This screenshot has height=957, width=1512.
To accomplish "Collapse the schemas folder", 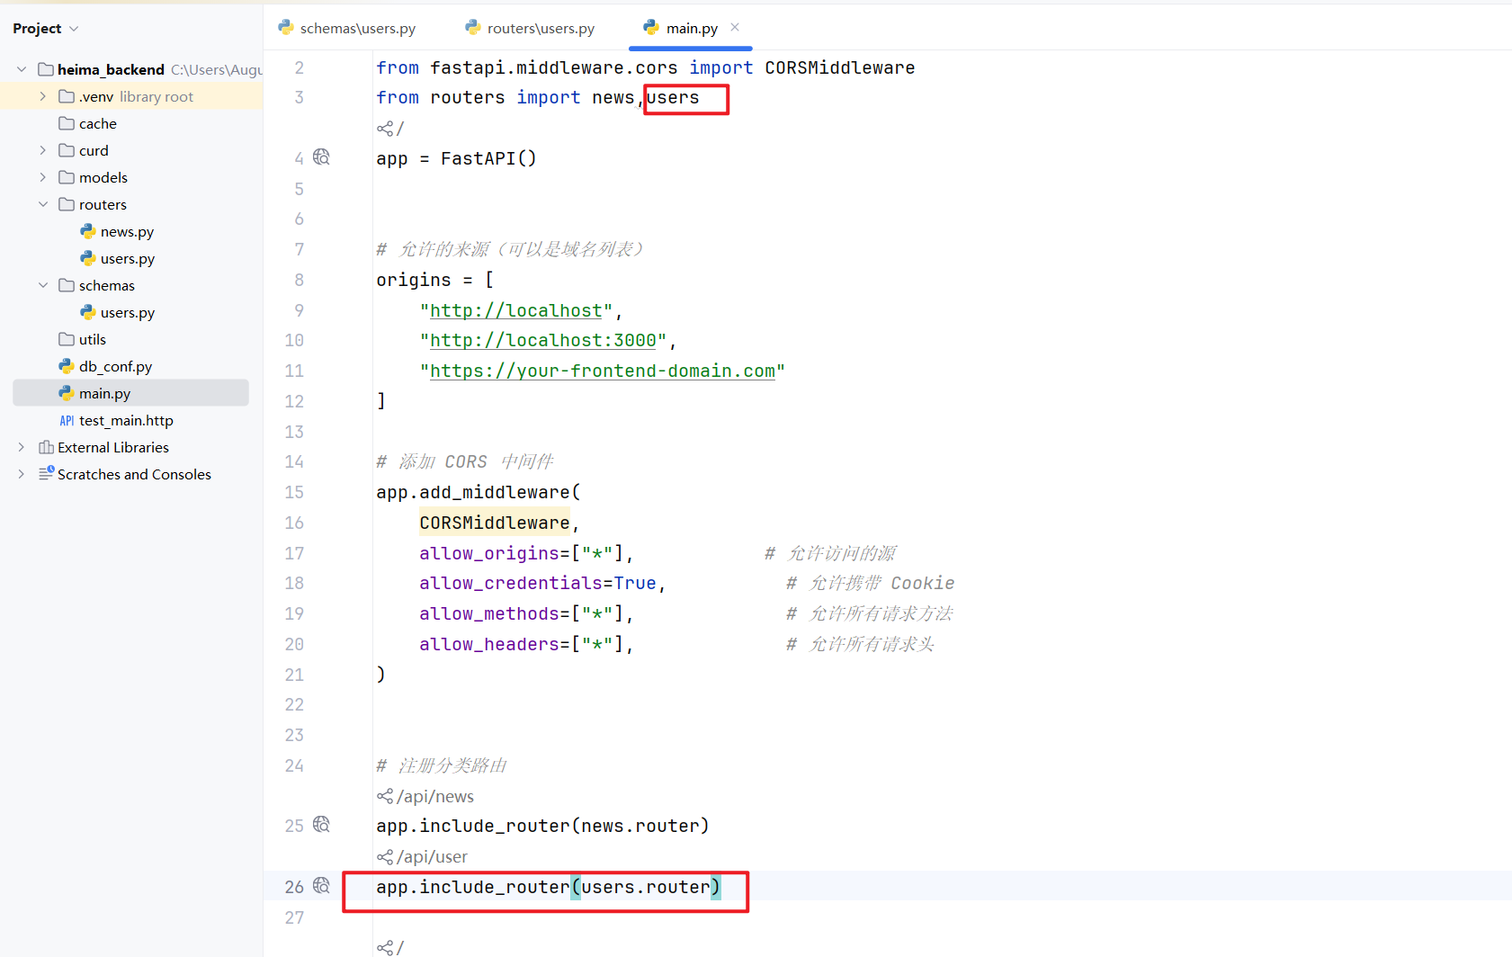I will [43, 285].
